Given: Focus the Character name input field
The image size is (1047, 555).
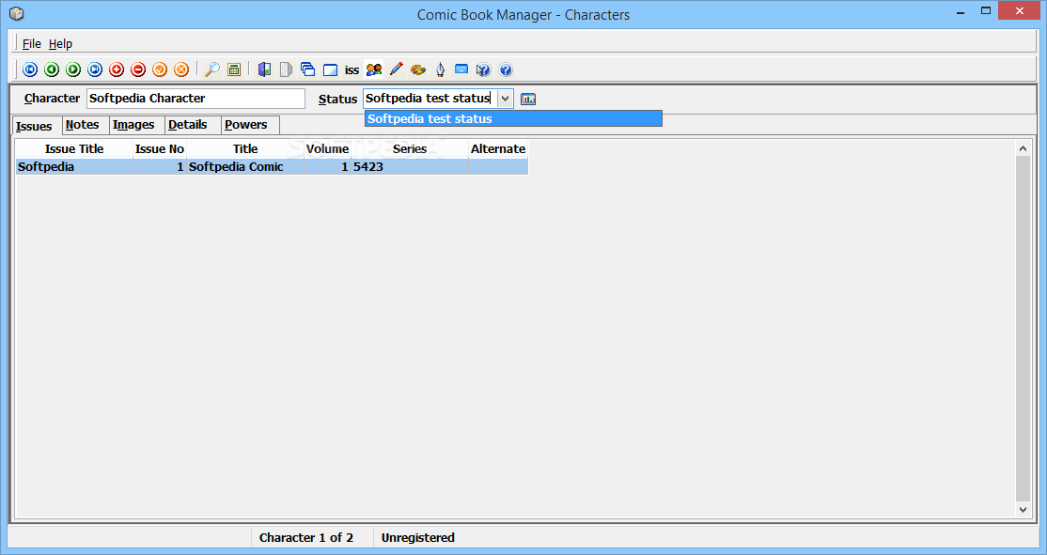Looking at the screenshot, I should [195, 98].
